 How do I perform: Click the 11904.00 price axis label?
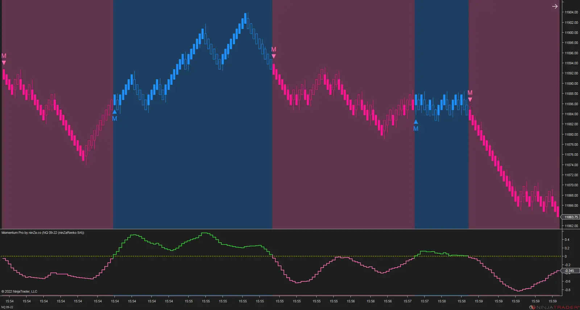coord(571,12)
